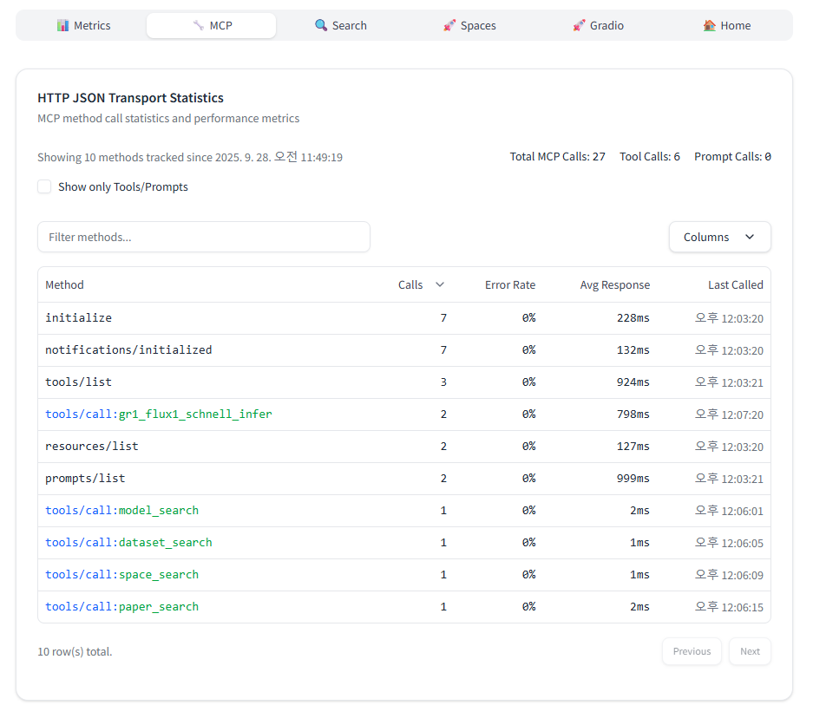Click the Search magnifying glass icon
813x718 pixels.
point(321,26)
